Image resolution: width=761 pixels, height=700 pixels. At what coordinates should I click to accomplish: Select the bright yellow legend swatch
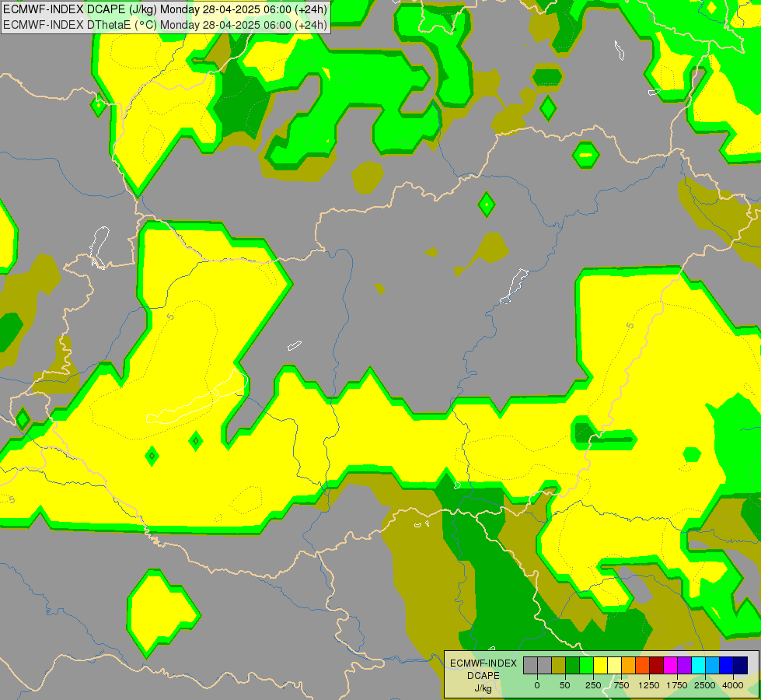point(600,665)
